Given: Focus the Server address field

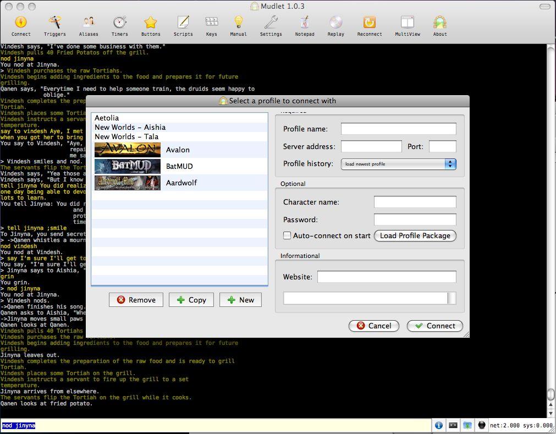Looking at the screenshot, I should click(372, 146).
